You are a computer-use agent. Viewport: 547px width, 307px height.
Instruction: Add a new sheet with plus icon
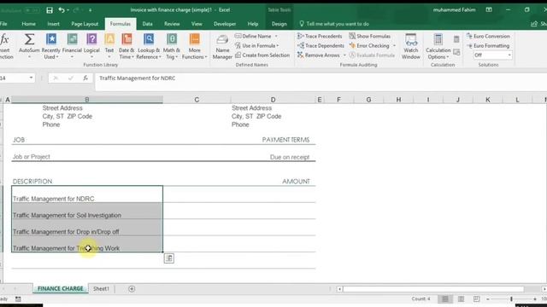click(132, 288)
